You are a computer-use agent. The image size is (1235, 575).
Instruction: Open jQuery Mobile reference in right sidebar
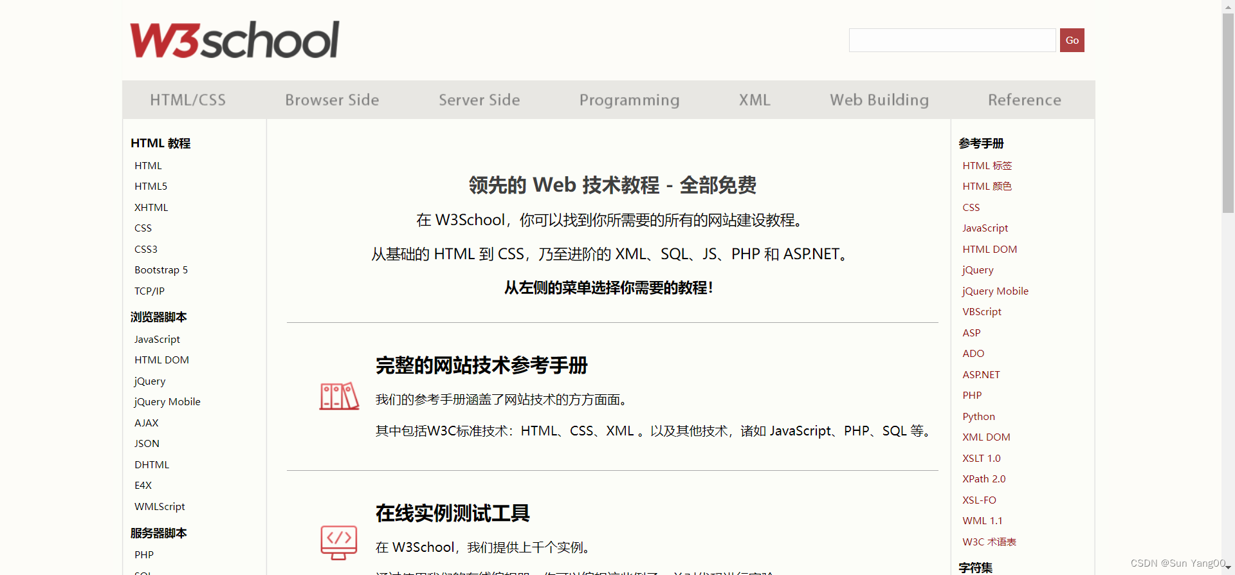click(996, 291)
